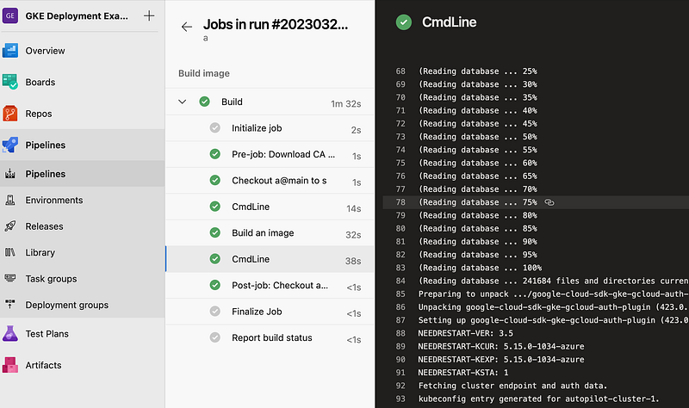
Task: Open the Repos menu item
Action: (39, 114)
